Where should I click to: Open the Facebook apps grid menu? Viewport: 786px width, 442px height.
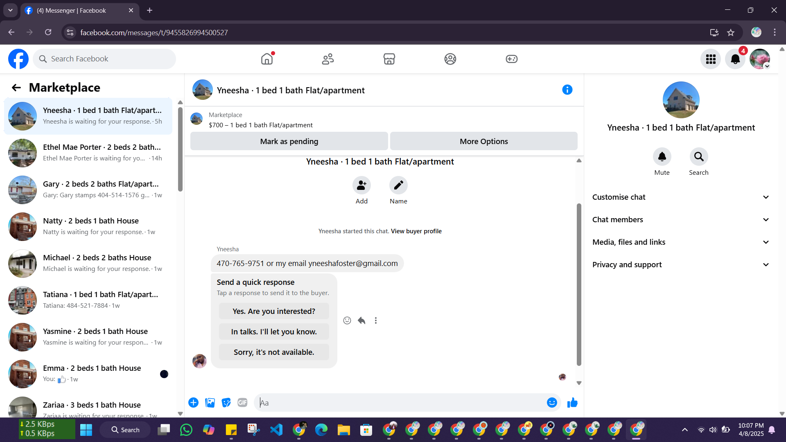[x=711, y=59]
